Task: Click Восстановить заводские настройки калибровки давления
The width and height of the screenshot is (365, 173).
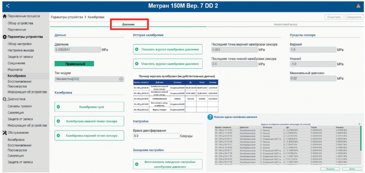Action: click(168, 164)
